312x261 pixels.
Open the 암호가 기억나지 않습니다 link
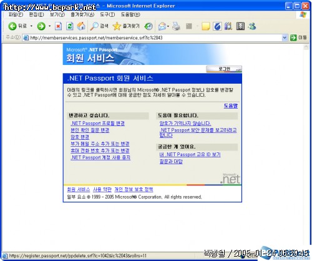coord(185,123)
